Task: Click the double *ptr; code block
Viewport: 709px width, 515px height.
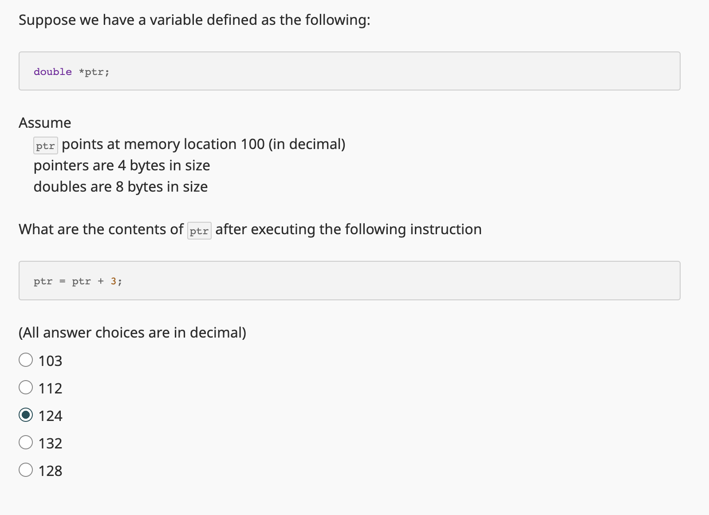Action: (349, 71)
